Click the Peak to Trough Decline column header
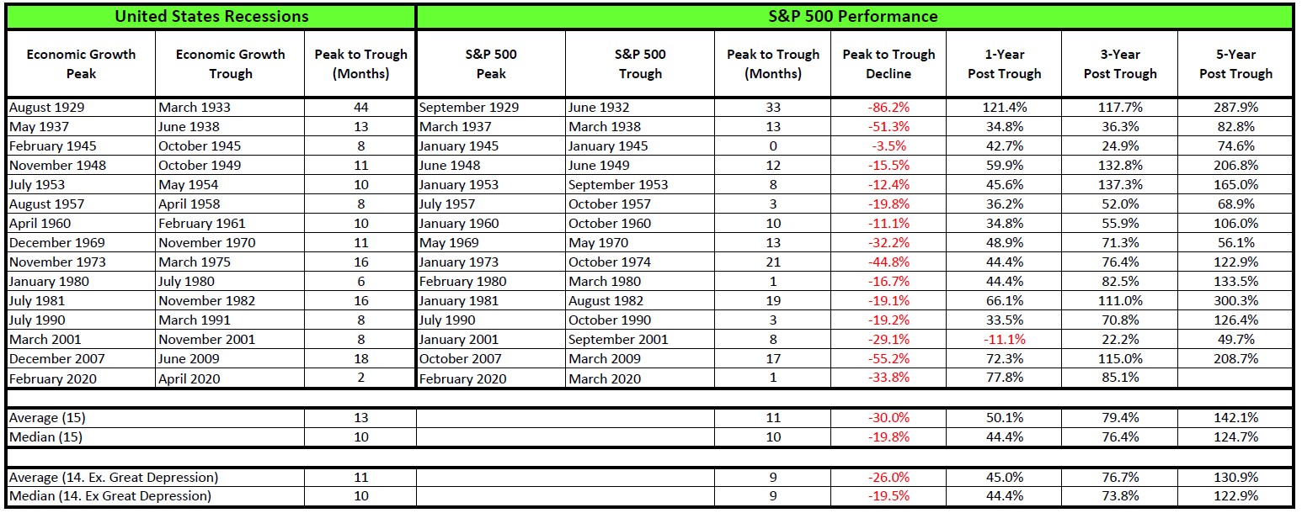1302x513 pixels. tap(888, 64)
